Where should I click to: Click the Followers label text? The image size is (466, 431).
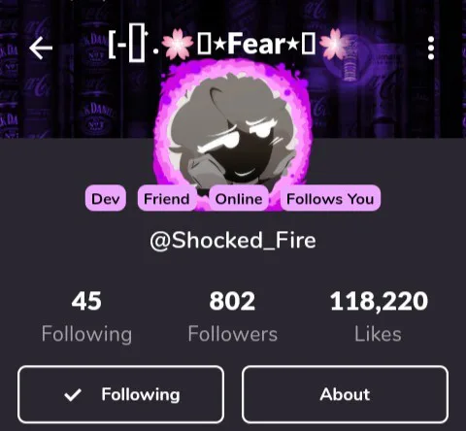click(233, 334)
